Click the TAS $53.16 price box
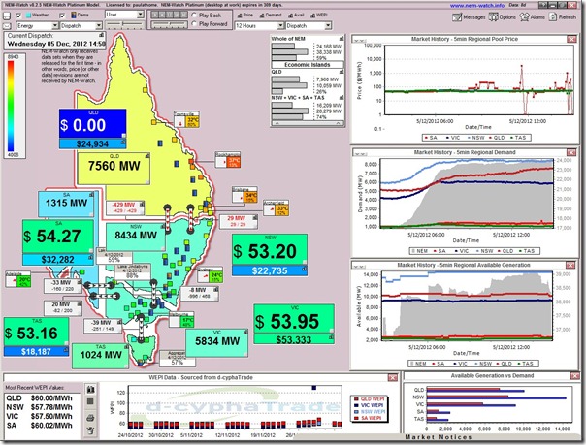This screenshot has height=445, width=586. [x=36, y=332]
